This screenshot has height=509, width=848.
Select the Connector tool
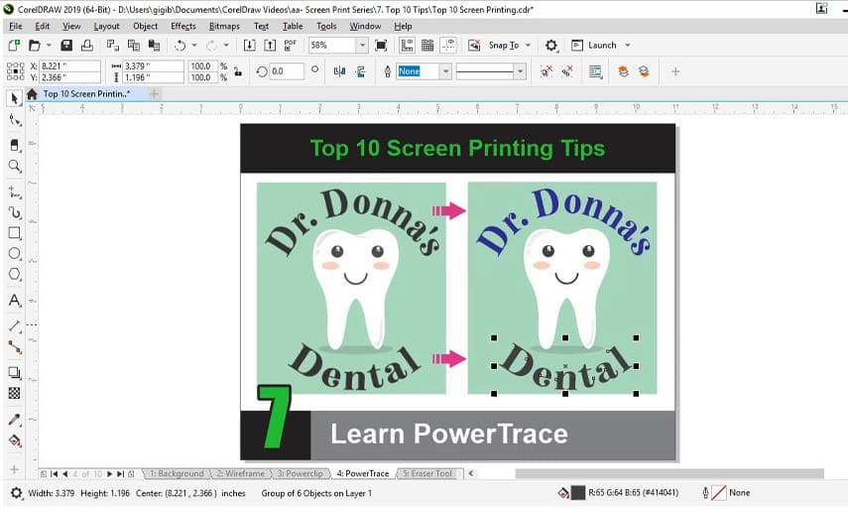15,347
